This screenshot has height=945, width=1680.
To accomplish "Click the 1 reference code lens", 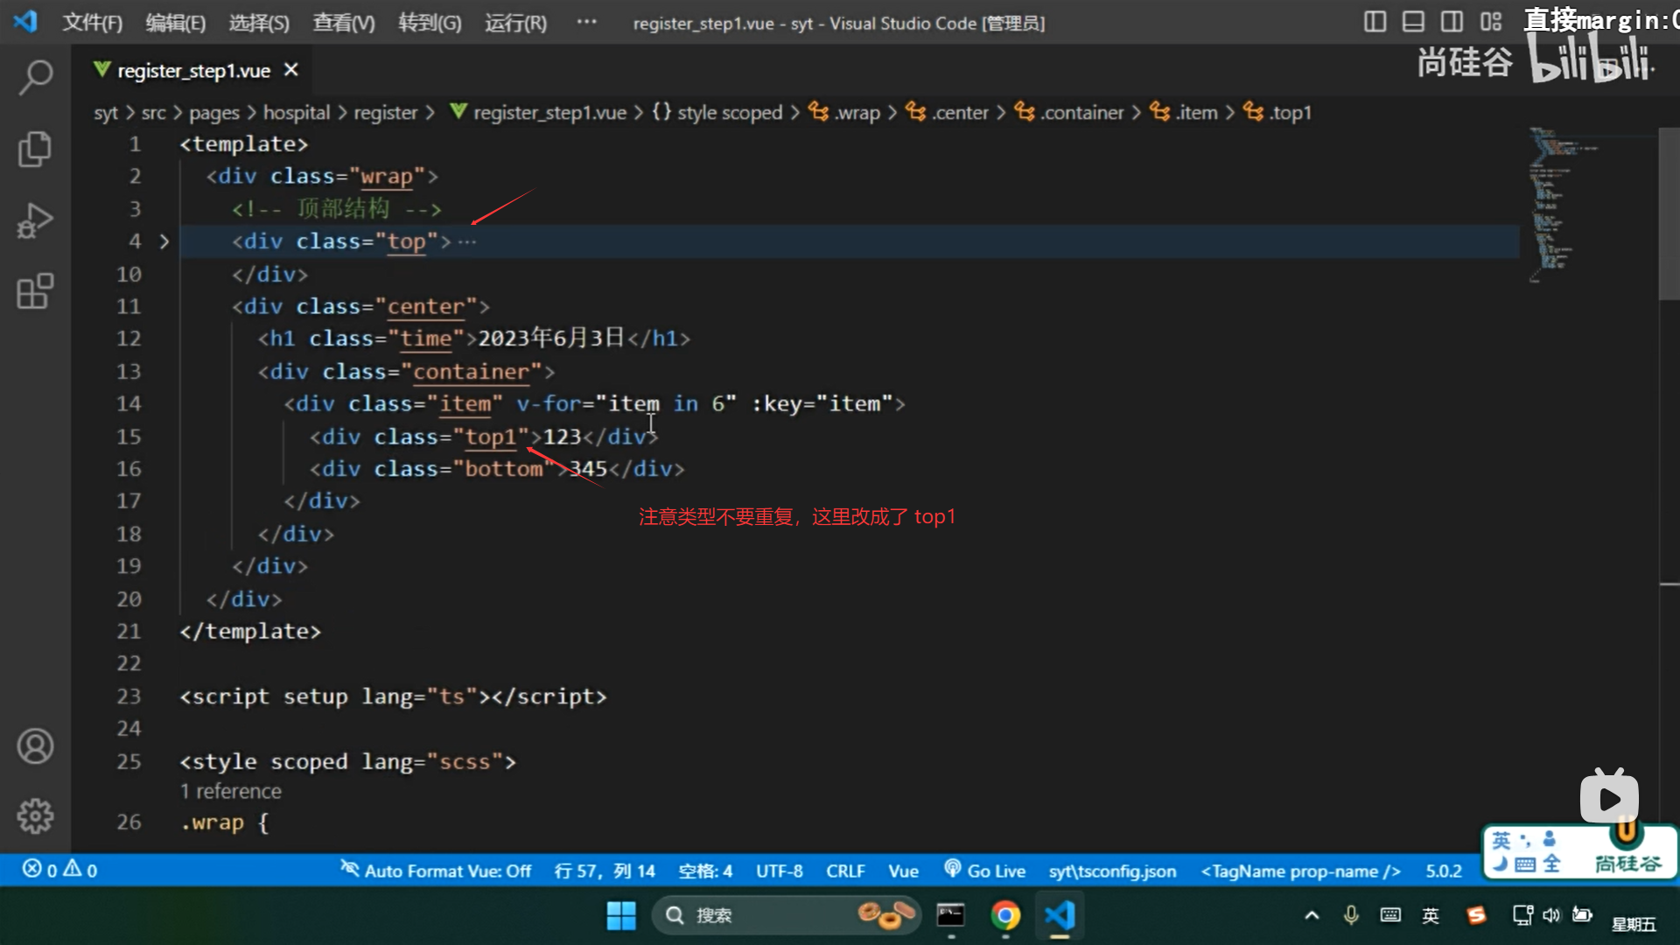I will click(231, 792).
